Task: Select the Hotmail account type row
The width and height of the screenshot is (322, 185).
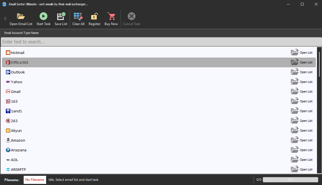Action: point(112,52)
